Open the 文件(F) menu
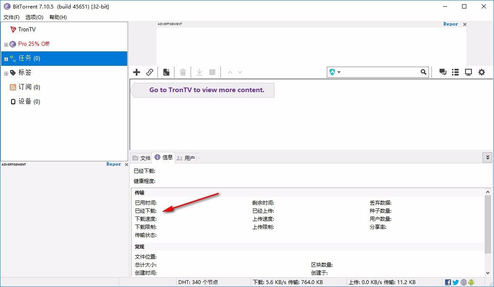The height and width of the screenshot is (287, 494). tap(11, 17)
